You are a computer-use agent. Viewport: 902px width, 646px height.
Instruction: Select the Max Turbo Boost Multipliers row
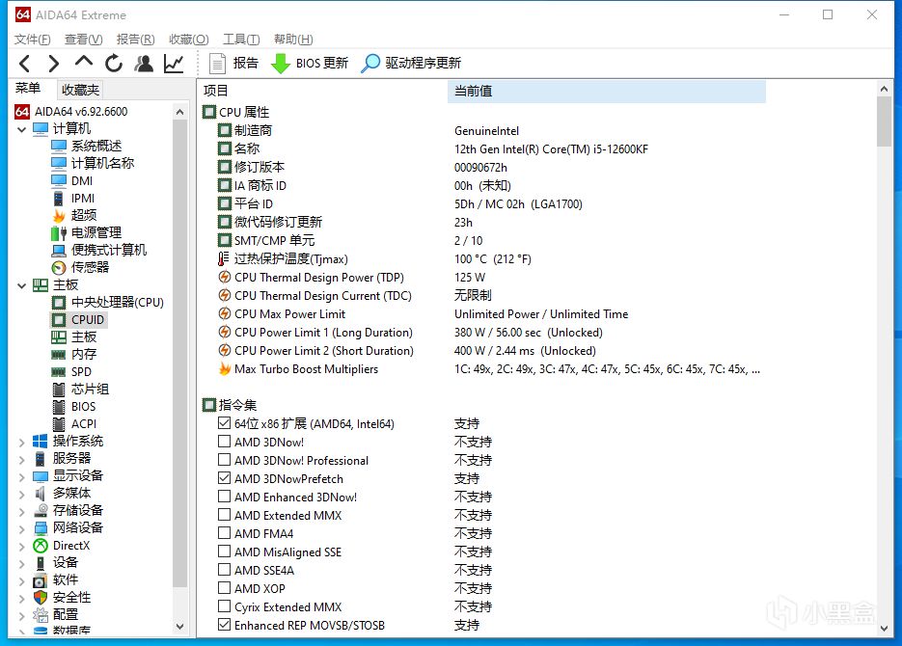point(489,369)
